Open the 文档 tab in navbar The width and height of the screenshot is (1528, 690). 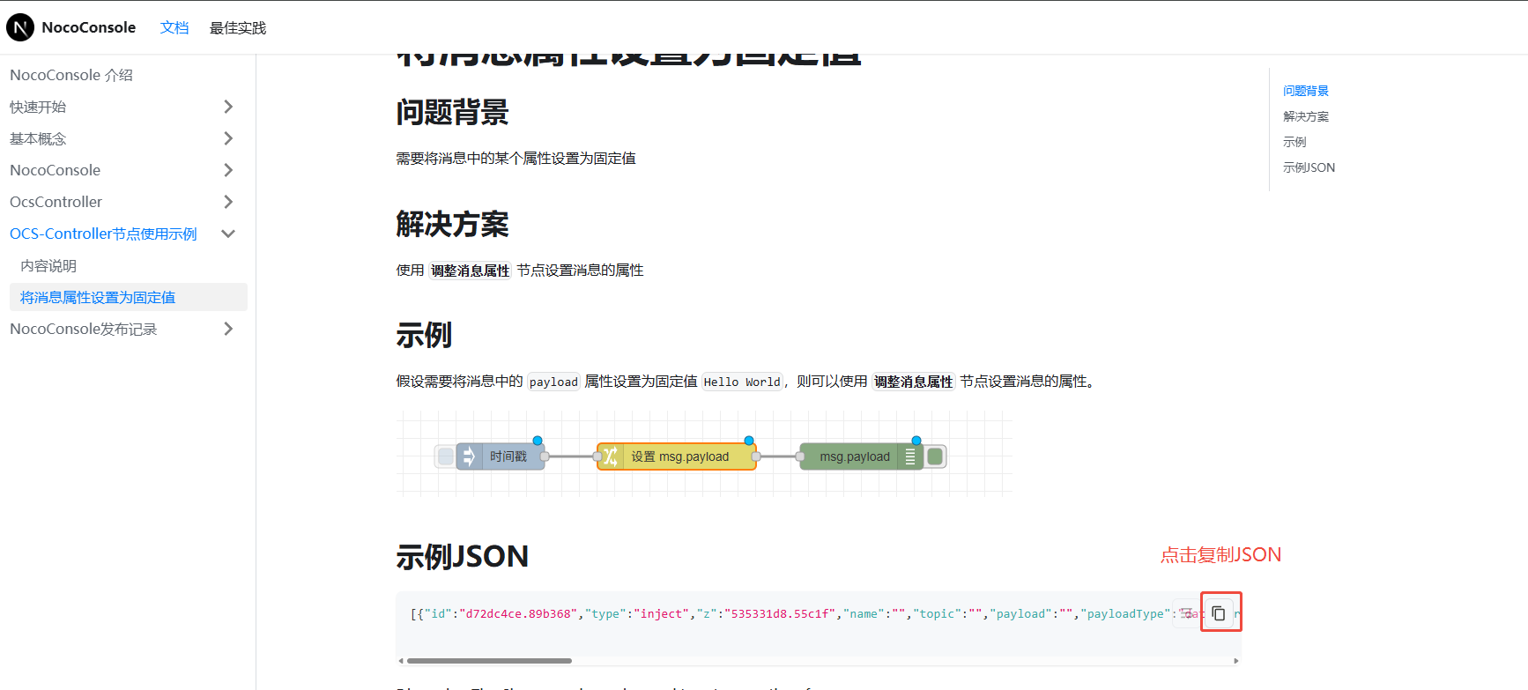point(174,27)
